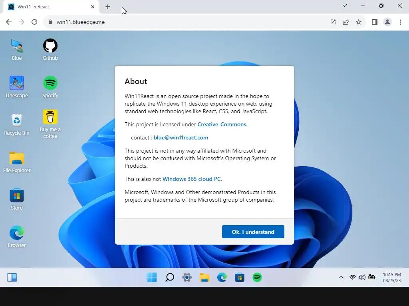Image resolution: width=409 pixels, height=306 pixels.
Task: Launch the Unescape desktop icon
Action: [17, 87]
